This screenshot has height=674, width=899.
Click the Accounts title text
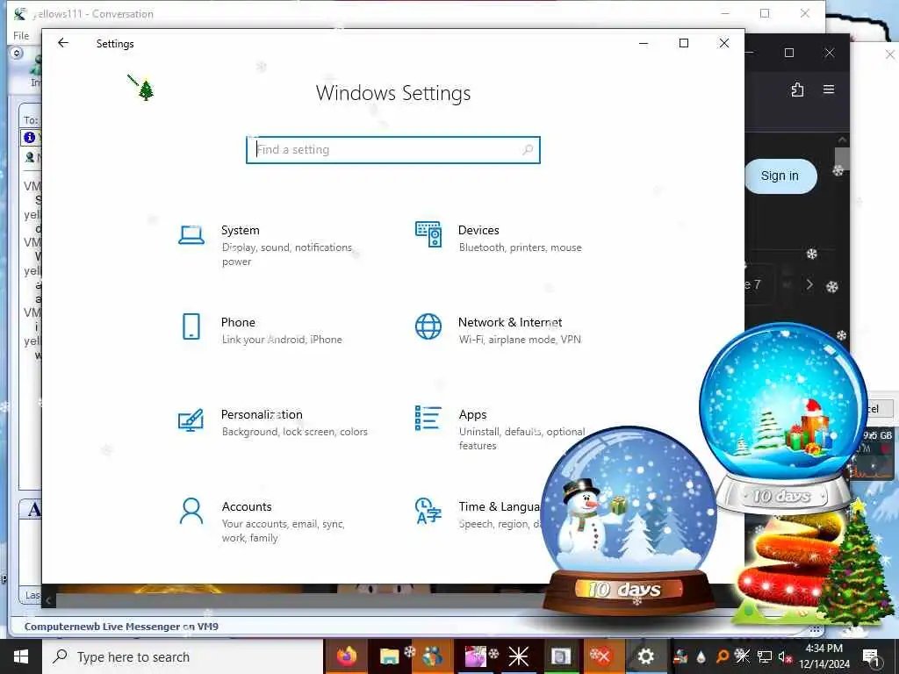point(247,506)
